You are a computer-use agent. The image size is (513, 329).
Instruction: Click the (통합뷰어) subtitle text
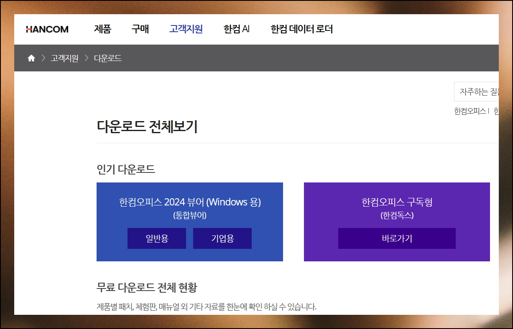click(190, 215)
